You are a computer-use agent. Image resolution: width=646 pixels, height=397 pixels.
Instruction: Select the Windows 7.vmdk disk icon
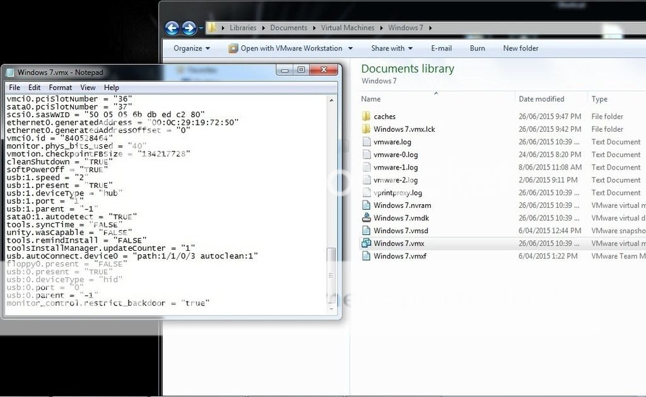pos(367,217)
